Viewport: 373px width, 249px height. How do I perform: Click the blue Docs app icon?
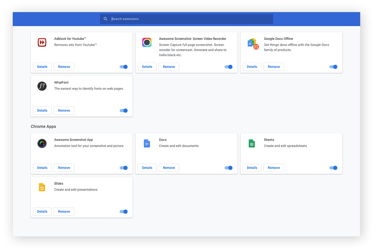147,143
